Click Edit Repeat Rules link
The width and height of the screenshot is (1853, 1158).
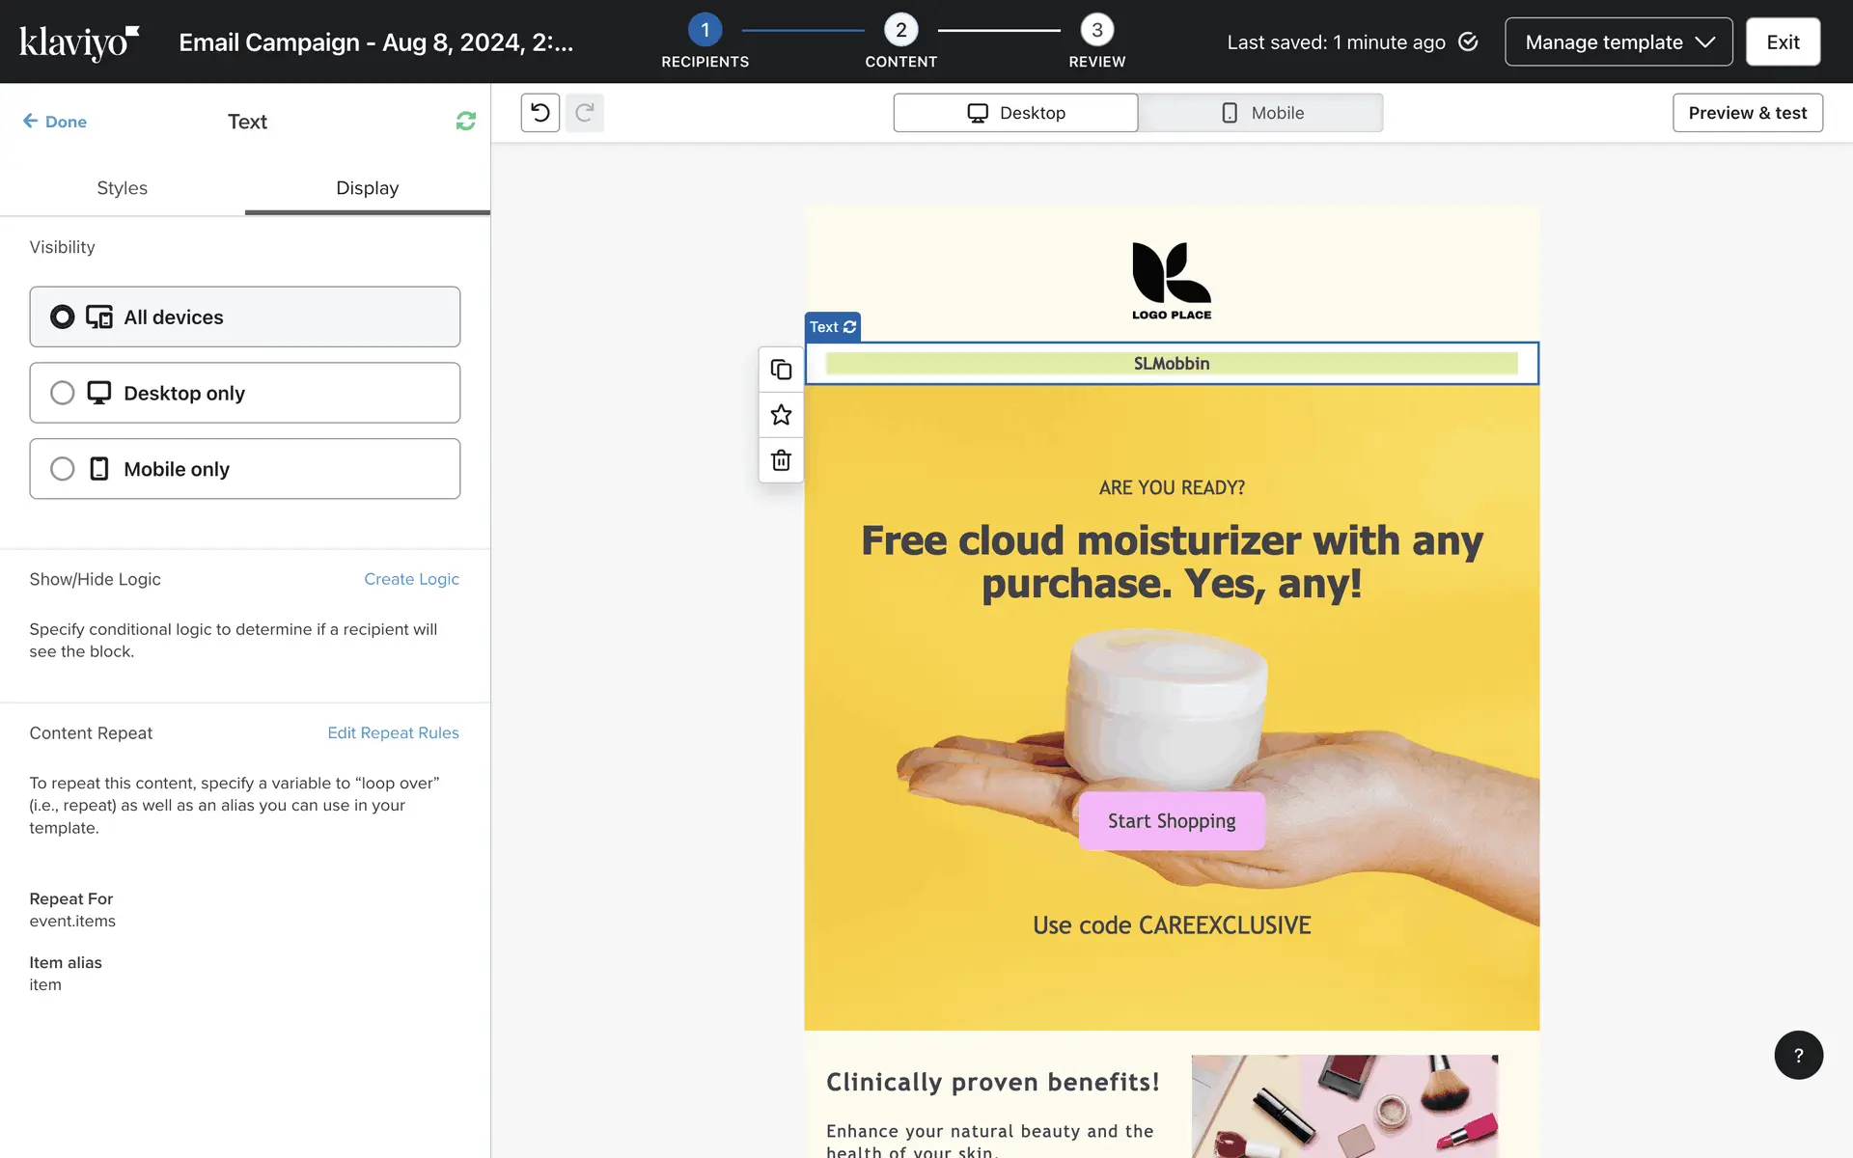coord(393,732)
